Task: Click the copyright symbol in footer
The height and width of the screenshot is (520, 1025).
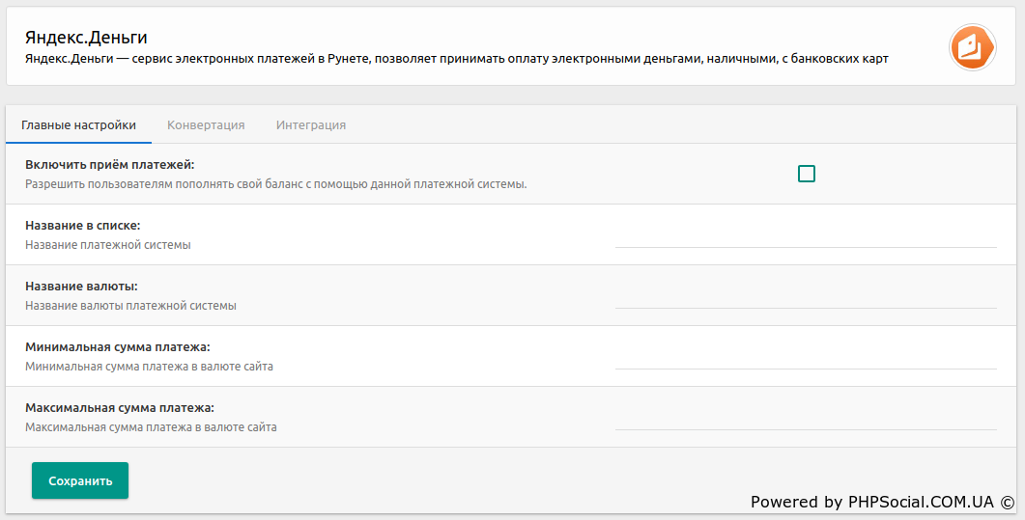Action: coord(1008,502)
